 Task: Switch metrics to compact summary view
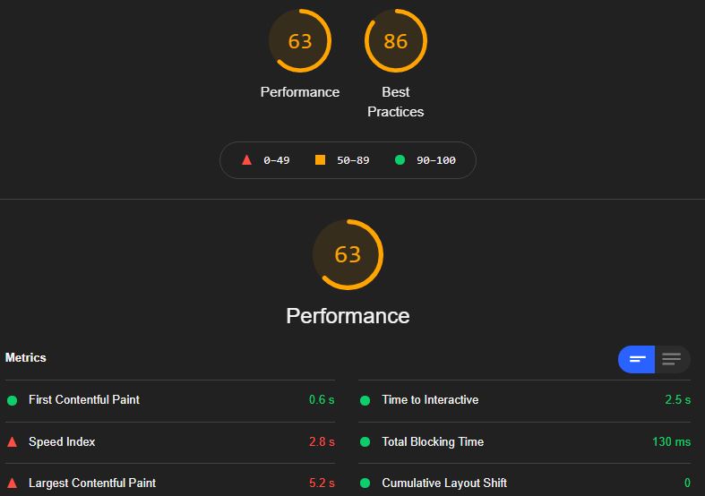[x=637, y=359]
